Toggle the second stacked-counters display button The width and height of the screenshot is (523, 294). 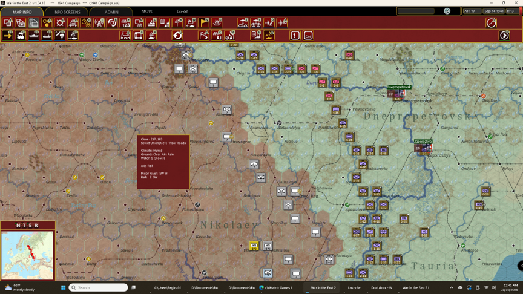(x=21, y=22)
